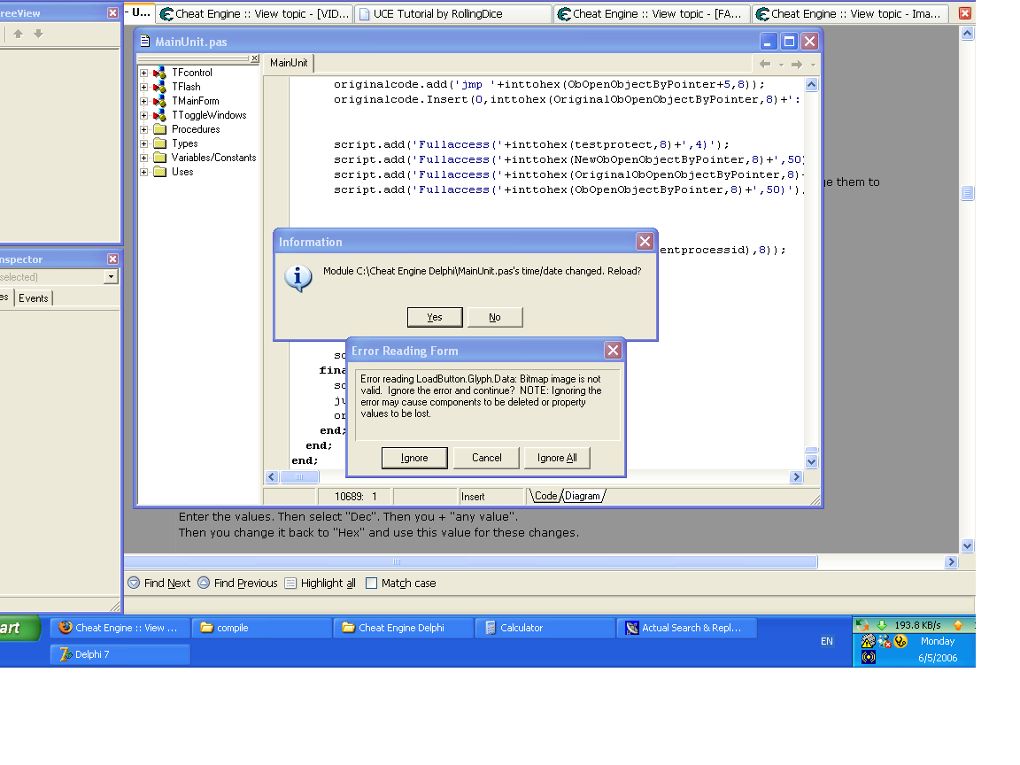
Task: Select the Events tab in inspector
Action: [34, 298]
